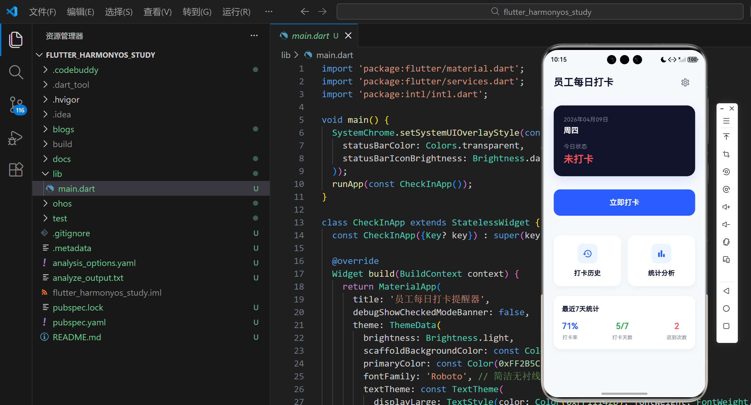The height and width of the screenshot is (405, 751).
Task: Minimize the emulator toolbar panel
Action: pyautogui.click(x=722, y=109)
